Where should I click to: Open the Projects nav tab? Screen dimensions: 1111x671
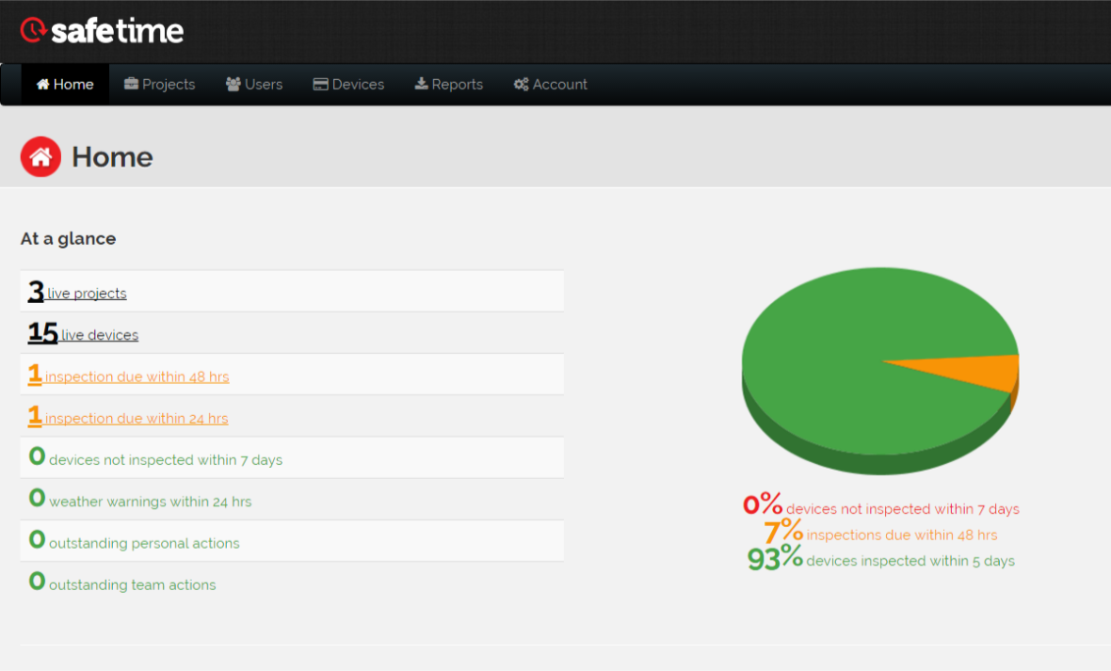click(159, 85)
